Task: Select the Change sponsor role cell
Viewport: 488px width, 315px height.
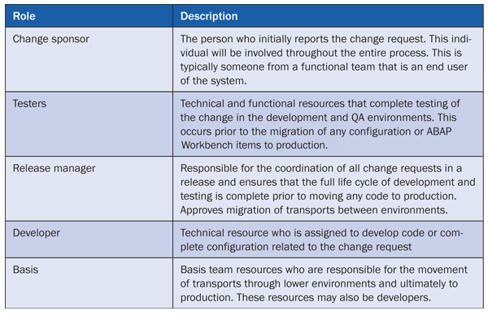Action: (x=89, y=59)
